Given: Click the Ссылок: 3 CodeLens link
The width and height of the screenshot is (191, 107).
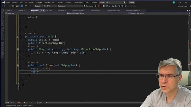Looking at the screenshot, I should (30, 34).
